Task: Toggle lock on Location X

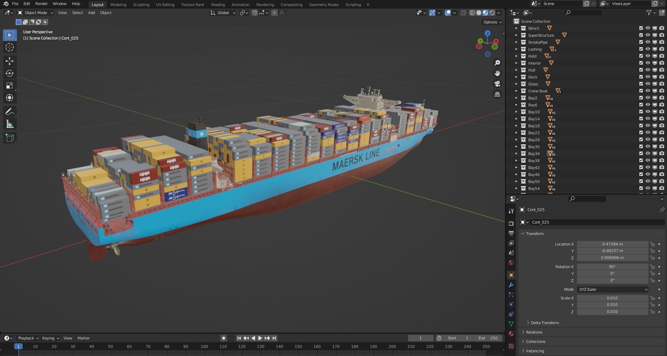Action: point(652,244)
